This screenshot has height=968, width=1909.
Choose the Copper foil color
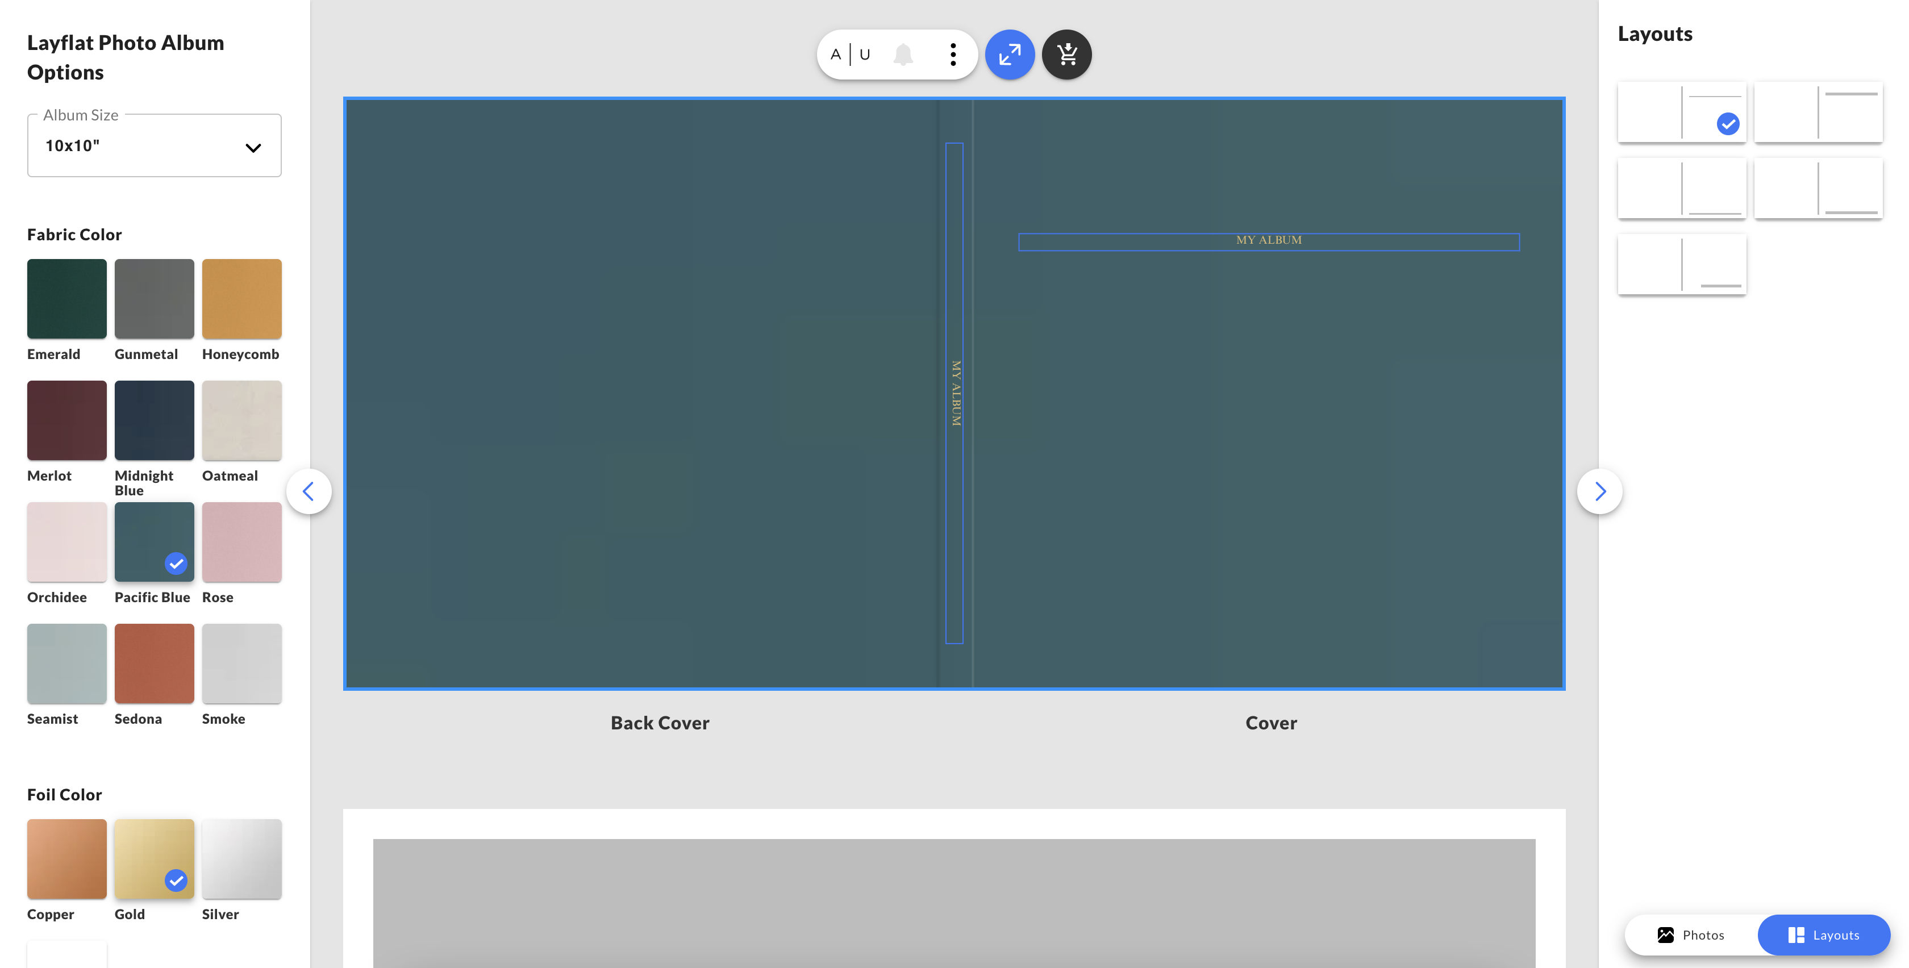pos(66,859)
